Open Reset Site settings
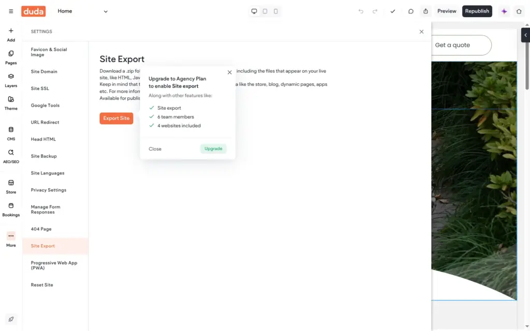Screen dimensions: 530x331 click(x=55, y=285)
